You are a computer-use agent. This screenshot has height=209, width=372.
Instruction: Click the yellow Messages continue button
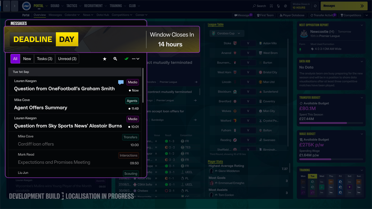344,6
